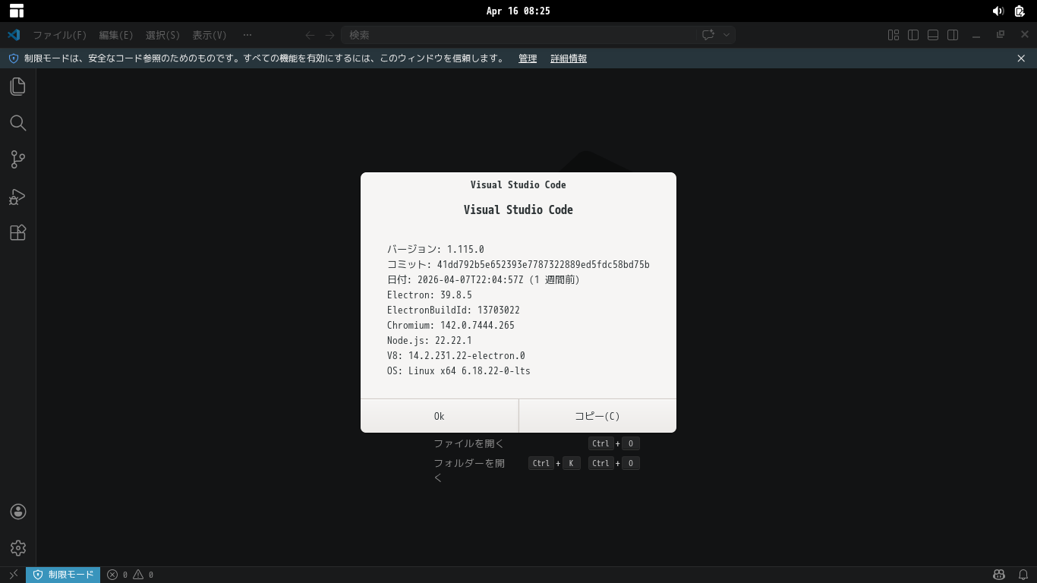Image resolution: width=1037 pixels, height=583 pixels.
Task: Open the Search view in the activity bar
Action: tap(17, 123)
